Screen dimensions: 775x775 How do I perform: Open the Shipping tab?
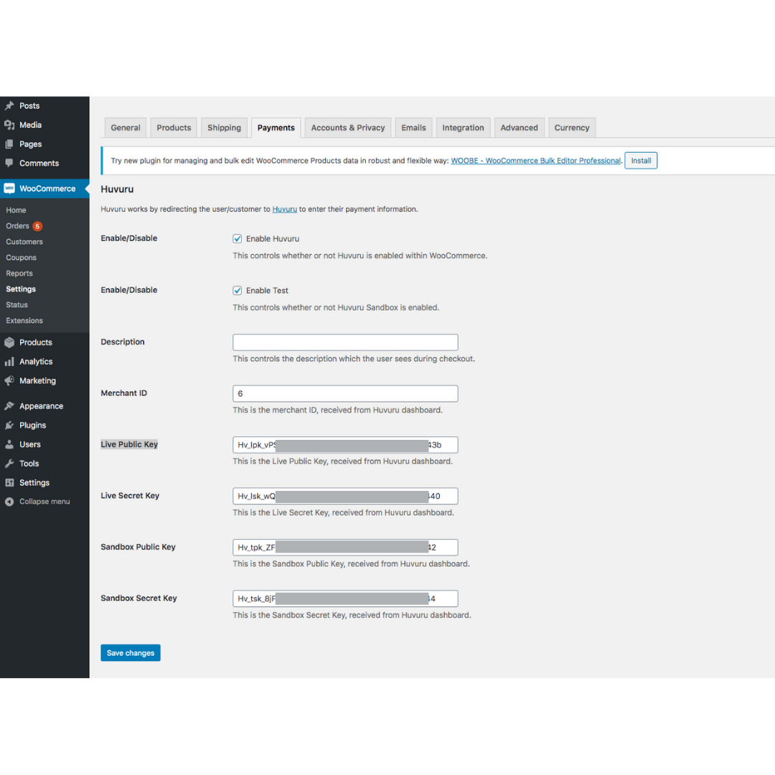(x=225, y=128)
